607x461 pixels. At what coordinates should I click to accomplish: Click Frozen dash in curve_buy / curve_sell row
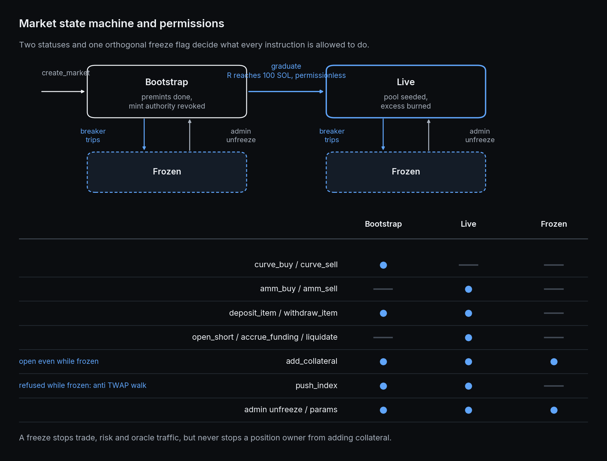point(554,265)
